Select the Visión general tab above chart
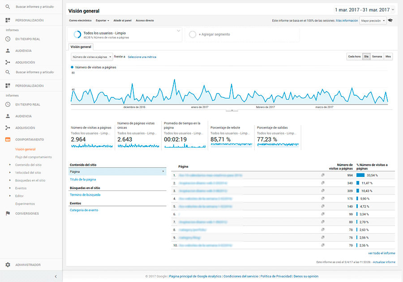The image size is (403, 282). tap(81, 47)
